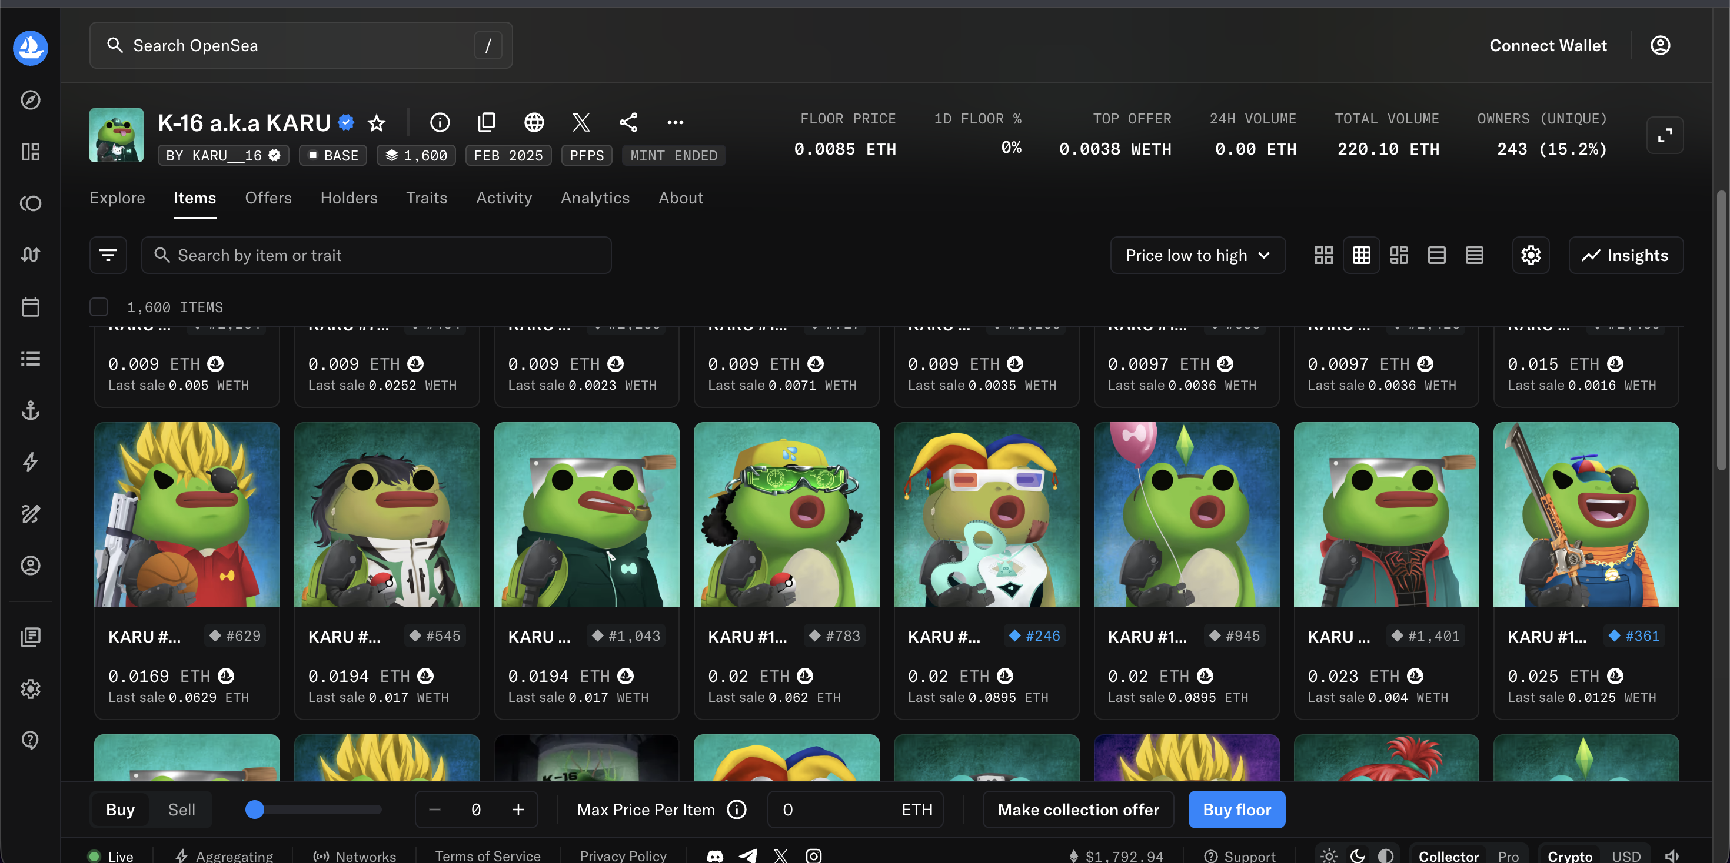Set currency display to Crypto

[x=1569, y=857]
